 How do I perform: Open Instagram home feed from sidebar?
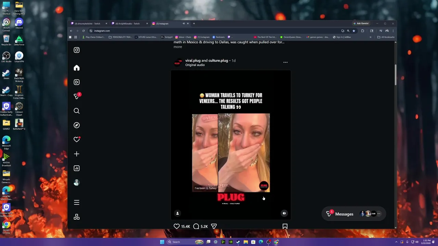pyautogui.click(x=77, y=68)
